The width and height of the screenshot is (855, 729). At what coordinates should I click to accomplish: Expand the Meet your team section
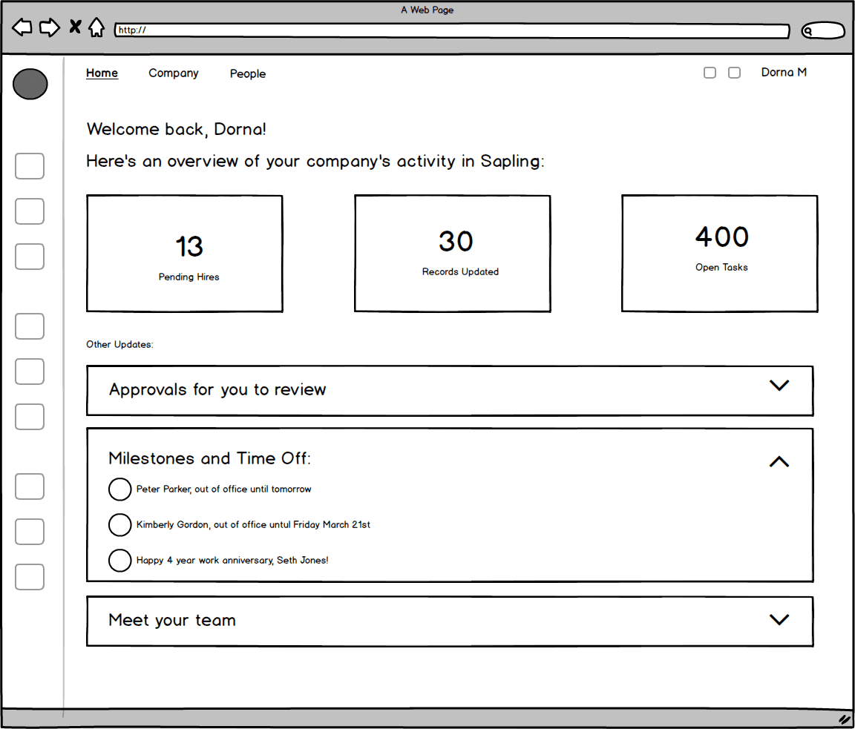tap(779, 619)
